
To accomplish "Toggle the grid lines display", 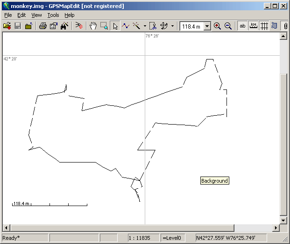I will tap(264, 26).
